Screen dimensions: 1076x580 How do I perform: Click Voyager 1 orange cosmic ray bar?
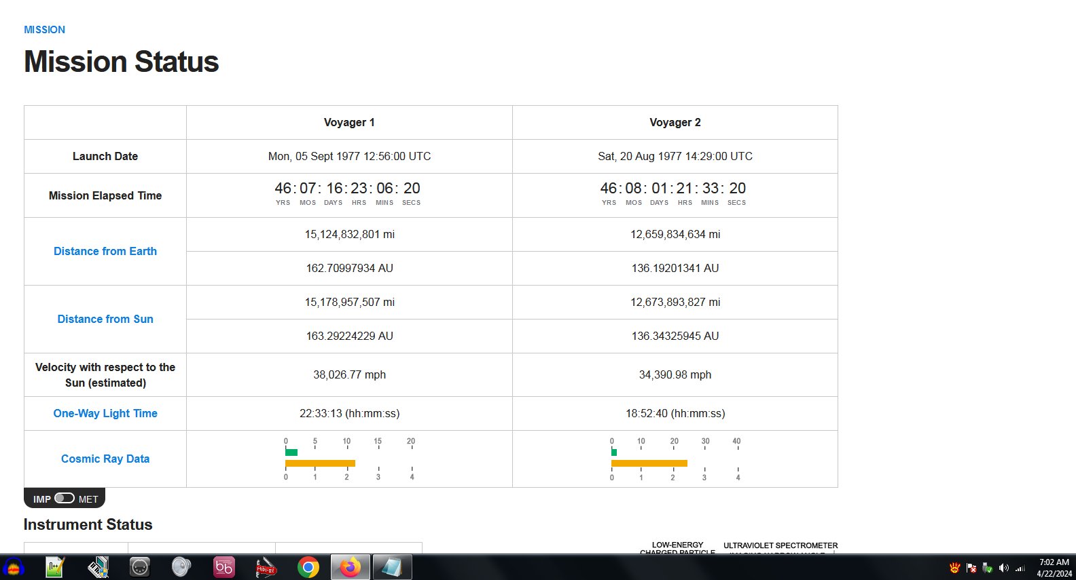[x=320, y=463]
